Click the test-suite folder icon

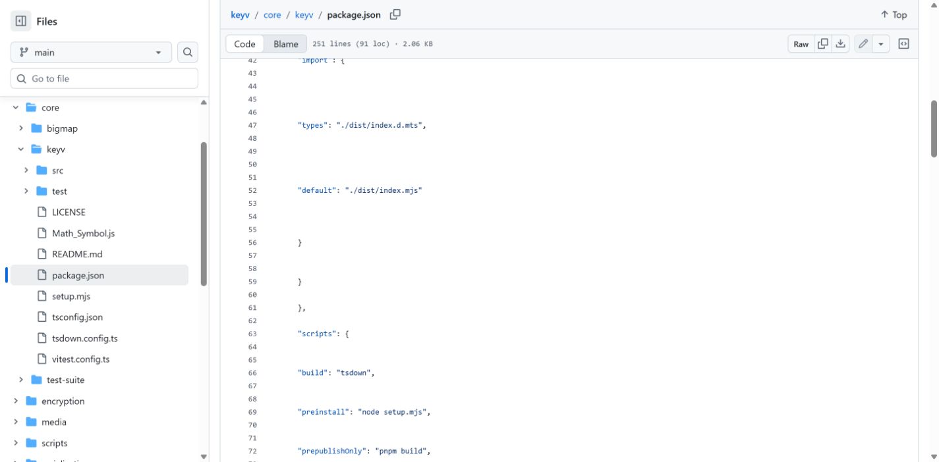tap(36, 380)
